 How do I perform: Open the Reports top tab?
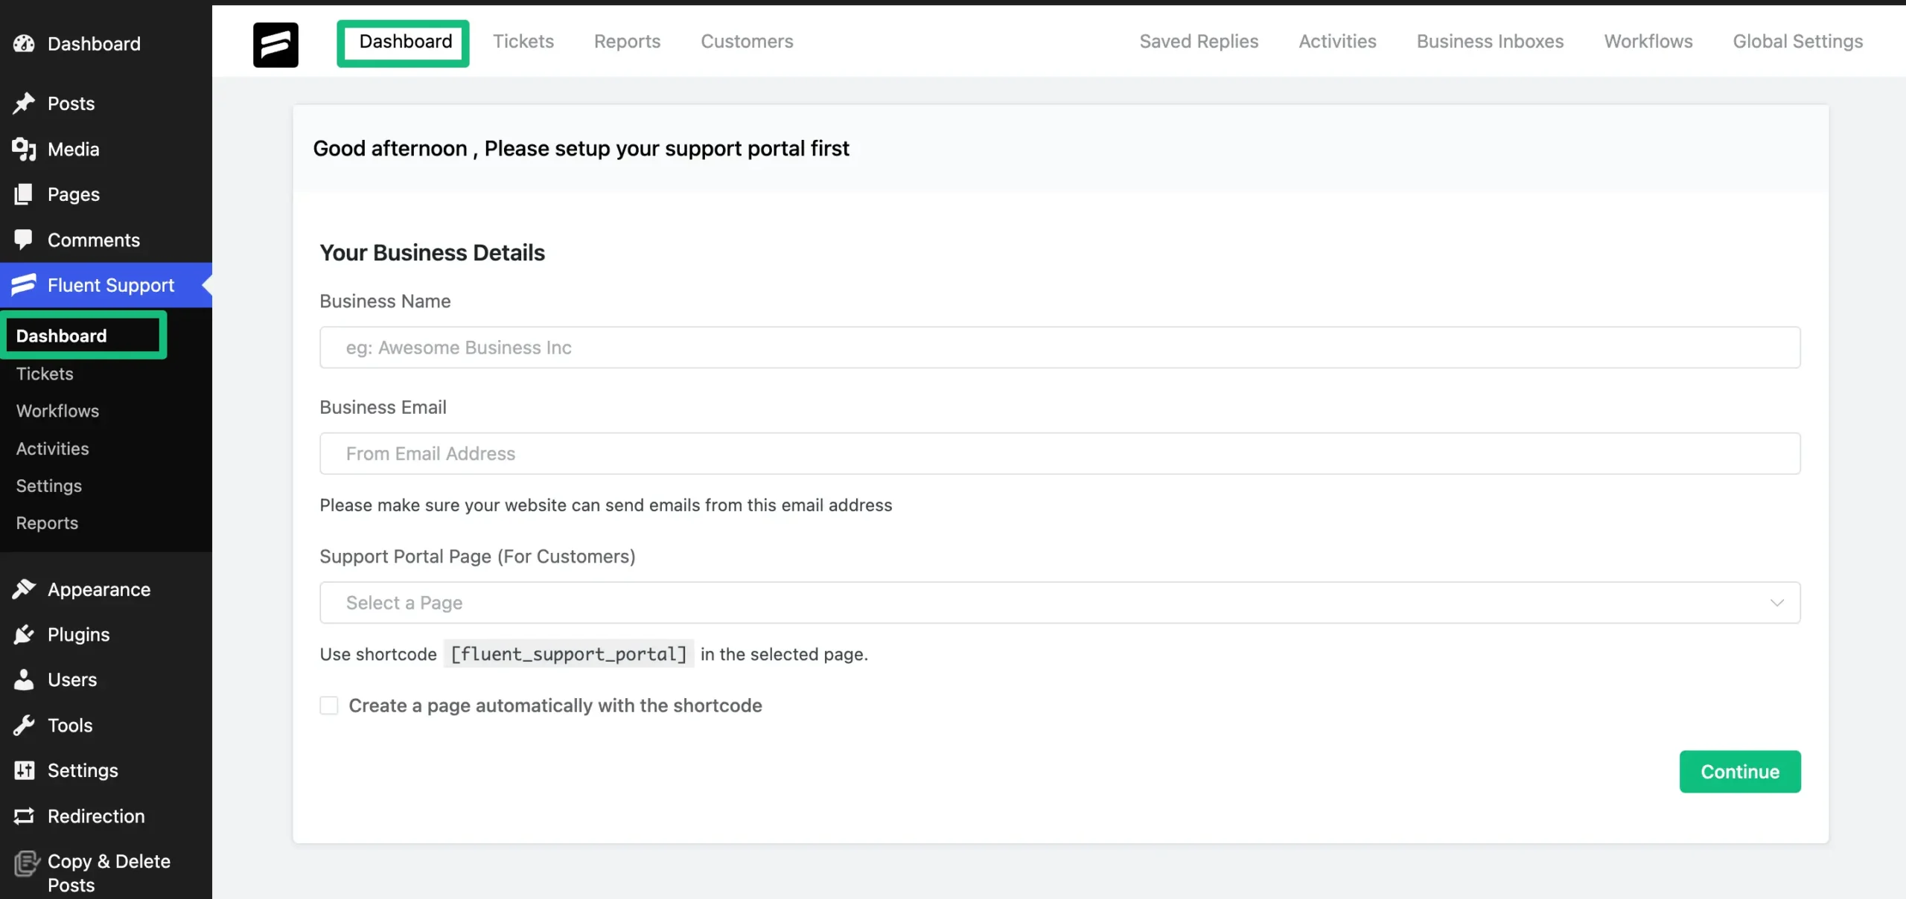tap(627, 42)
